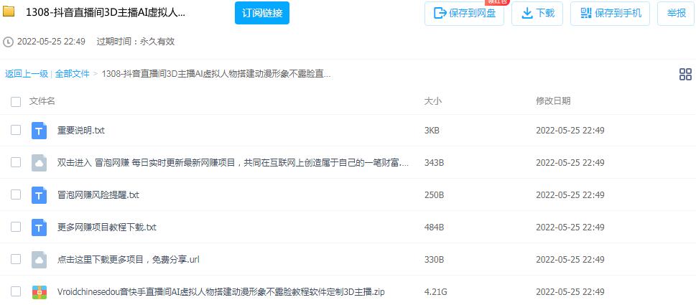Click the 订阅链接 subscribe button
The image size is (696, 305).
click(x=262, y=14)
